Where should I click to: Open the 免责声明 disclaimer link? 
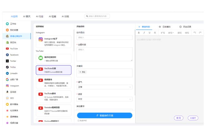pyautogui.click(x=82, y=121)
